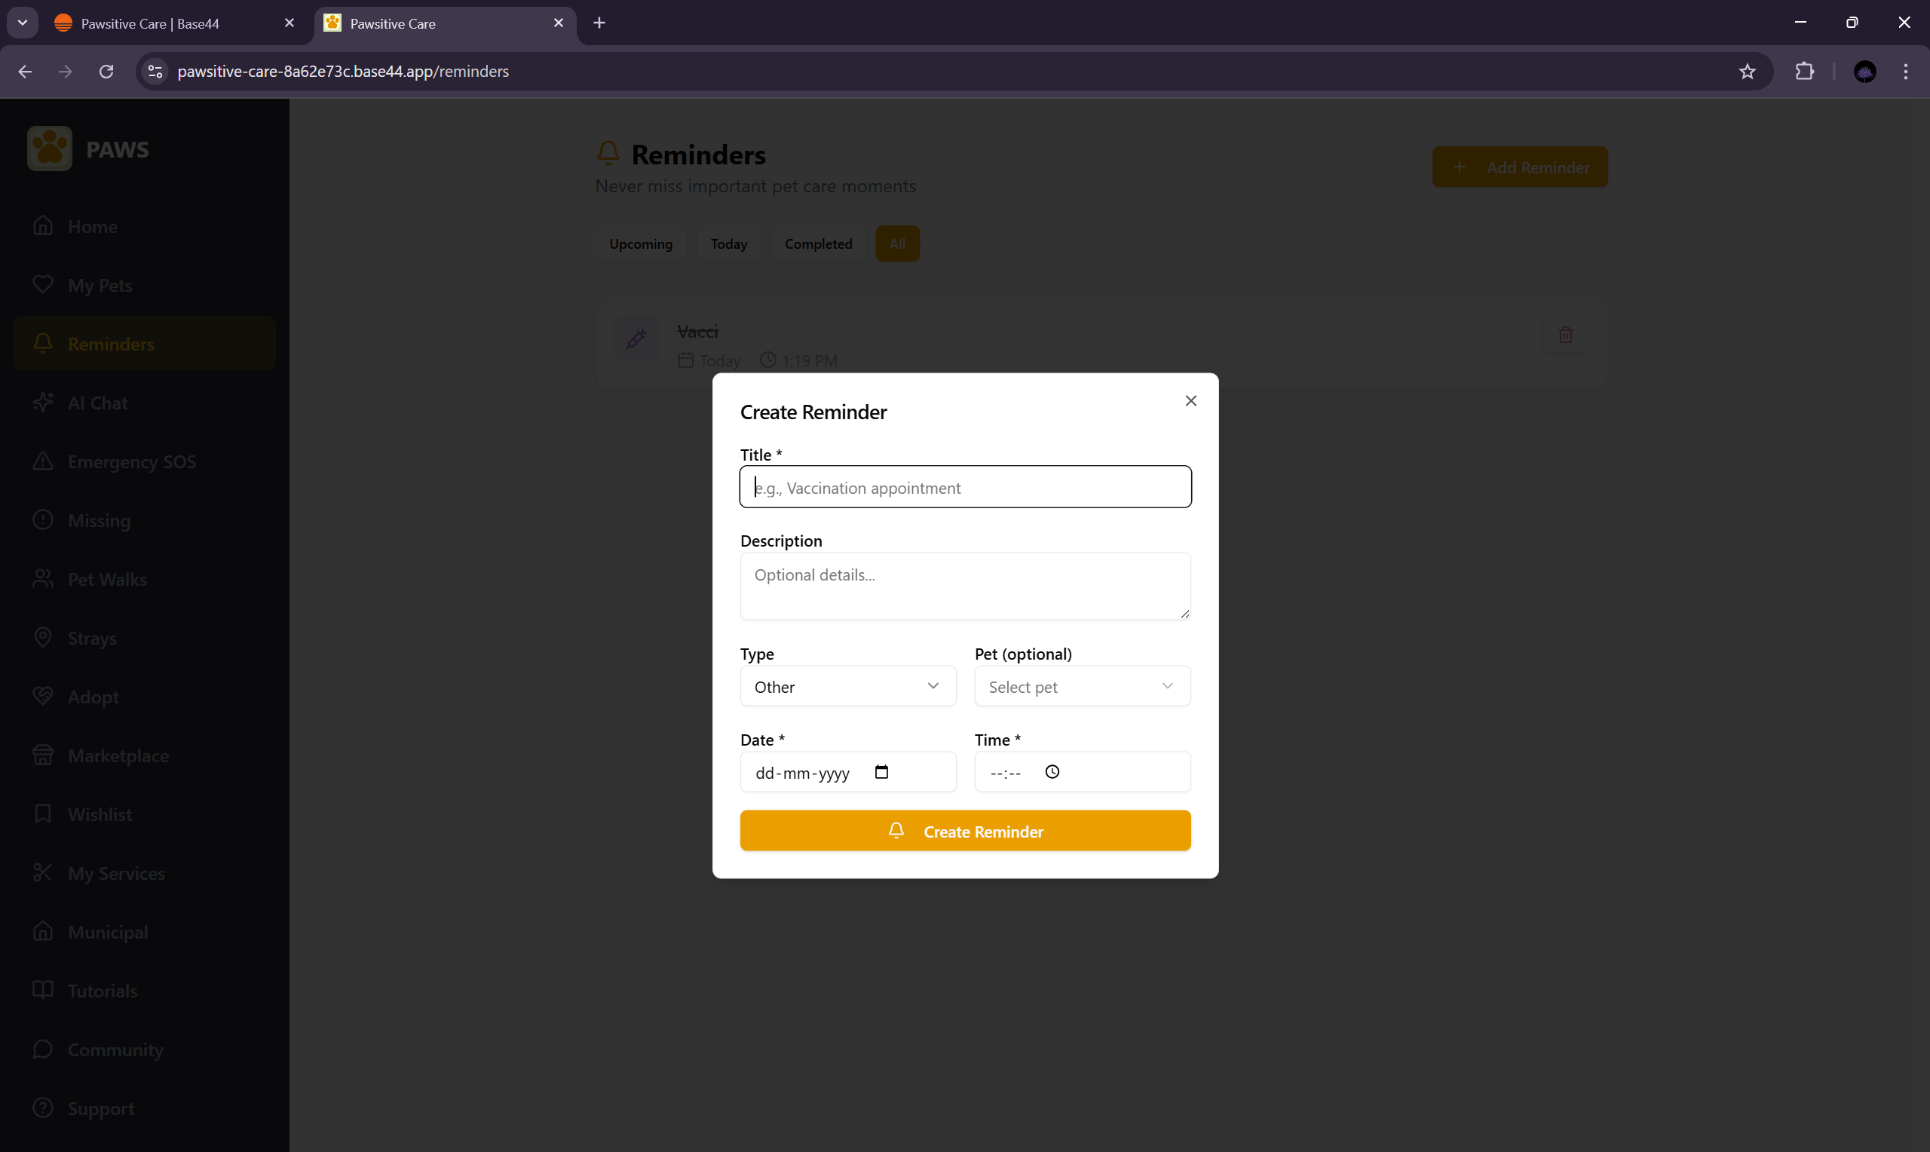
Task: Open site information icon in address bar
Action: (x=155, y=72)
